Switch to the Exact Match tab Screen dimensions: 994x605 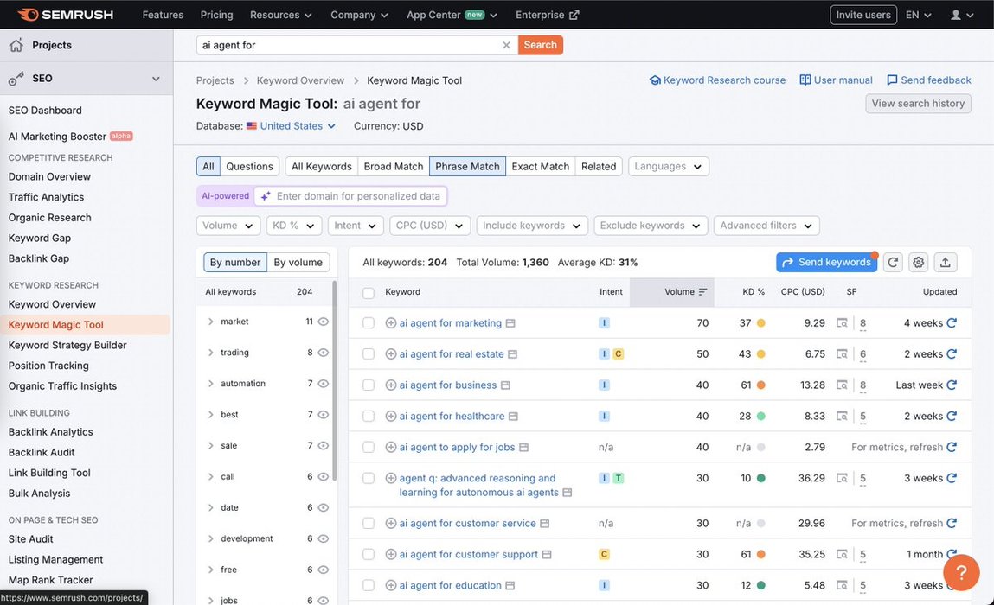pos(540,167)
